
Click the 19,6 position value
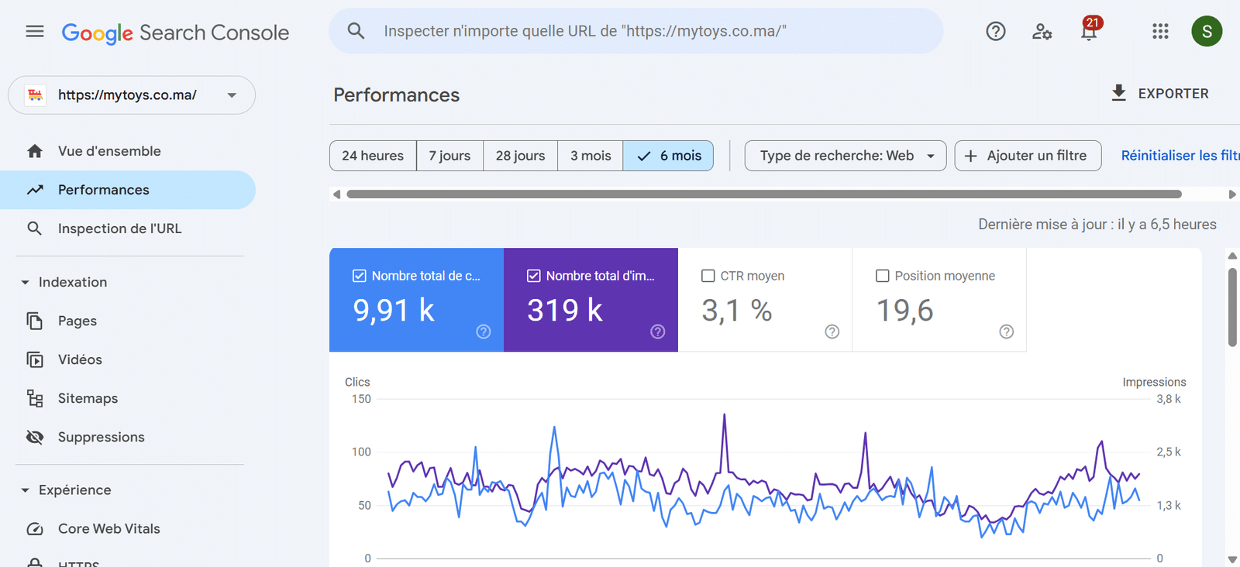point(904,311)
